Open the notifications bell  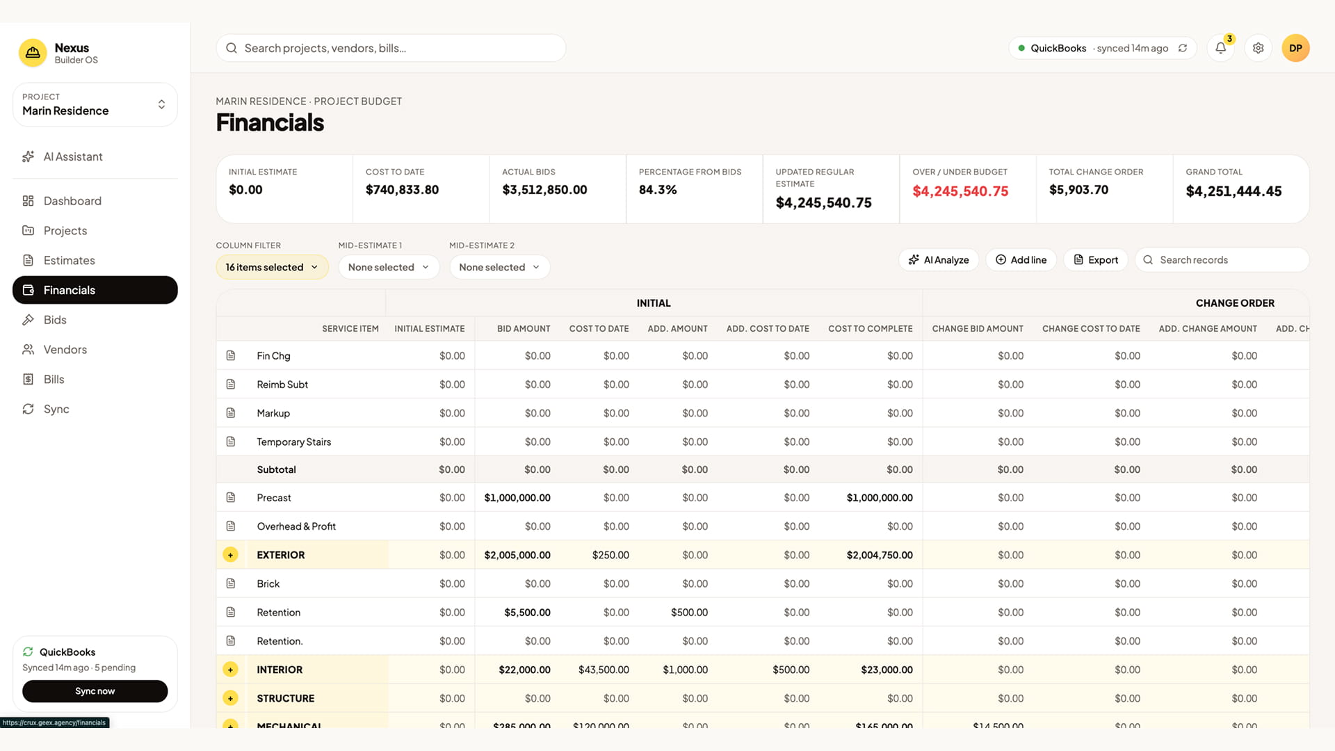[1220, 48]
